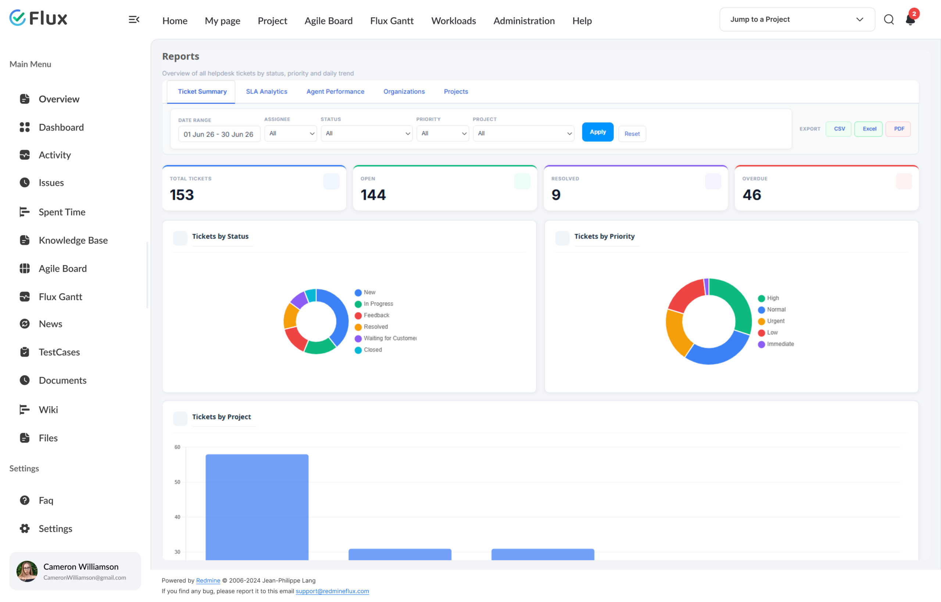Toggle the Urgent priority legend swatch

pos(761,321)
